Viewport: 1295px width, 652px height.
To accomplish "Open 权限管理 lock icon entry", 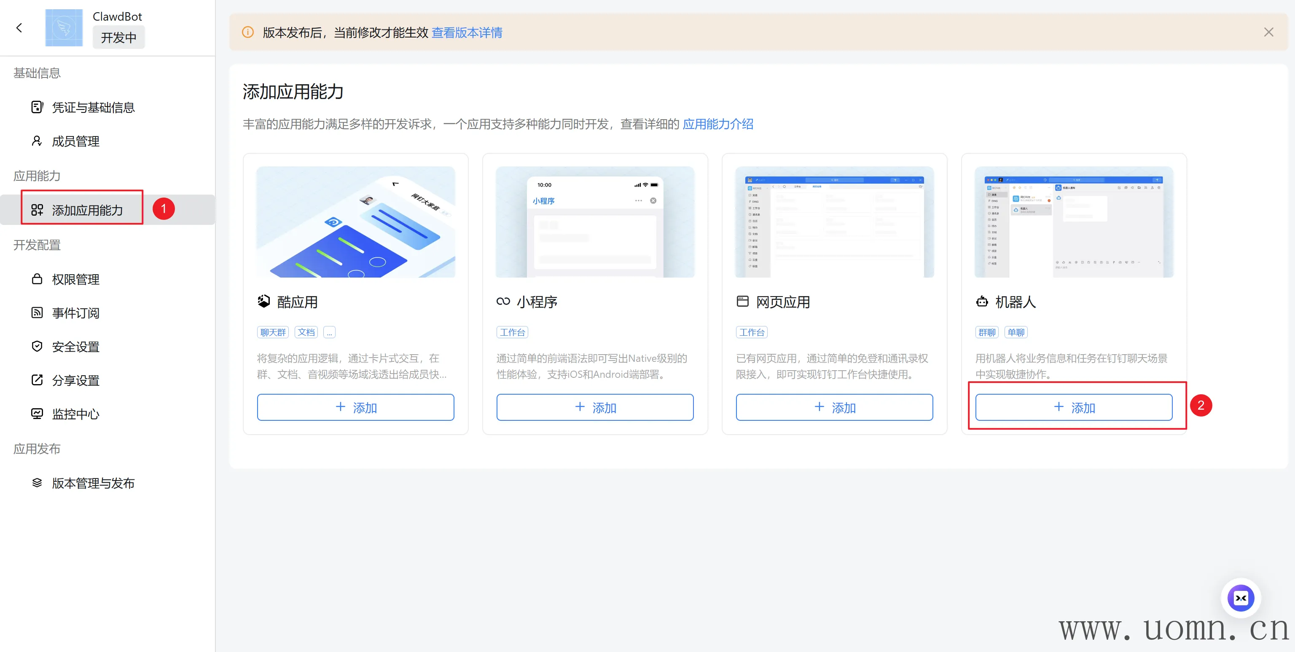I will pyautogui.click(x=37, y=279).
